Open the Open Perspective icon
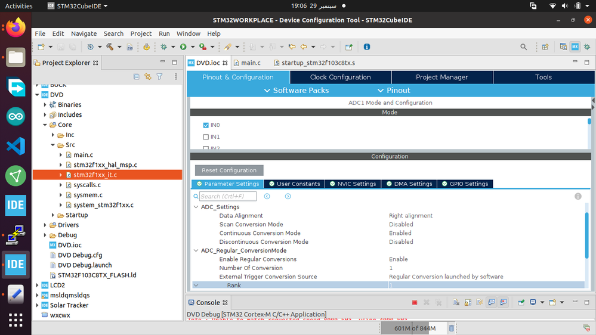 point(545,46)
